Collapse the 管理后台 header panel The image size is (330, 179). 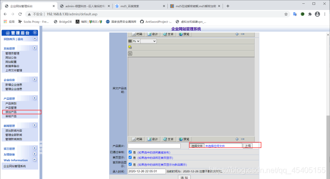[x=35, y=32]
